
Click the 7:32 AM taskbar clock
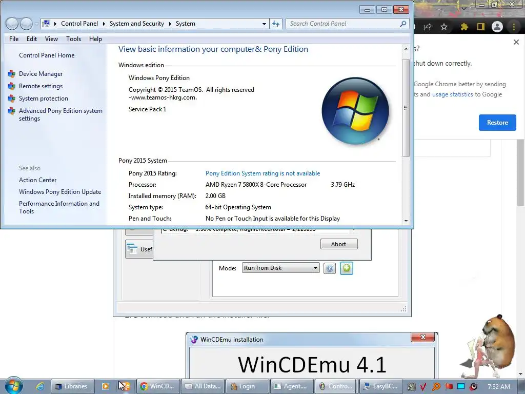click(499, 387)
